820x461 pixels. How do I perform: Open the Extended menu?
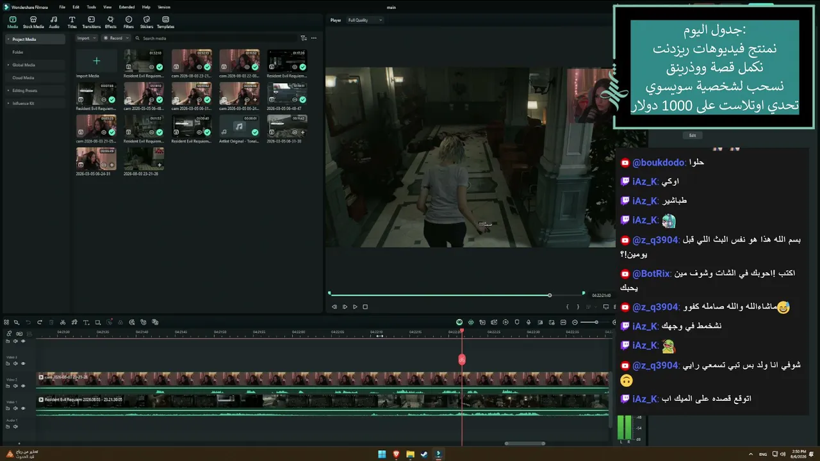pos(127,7)
